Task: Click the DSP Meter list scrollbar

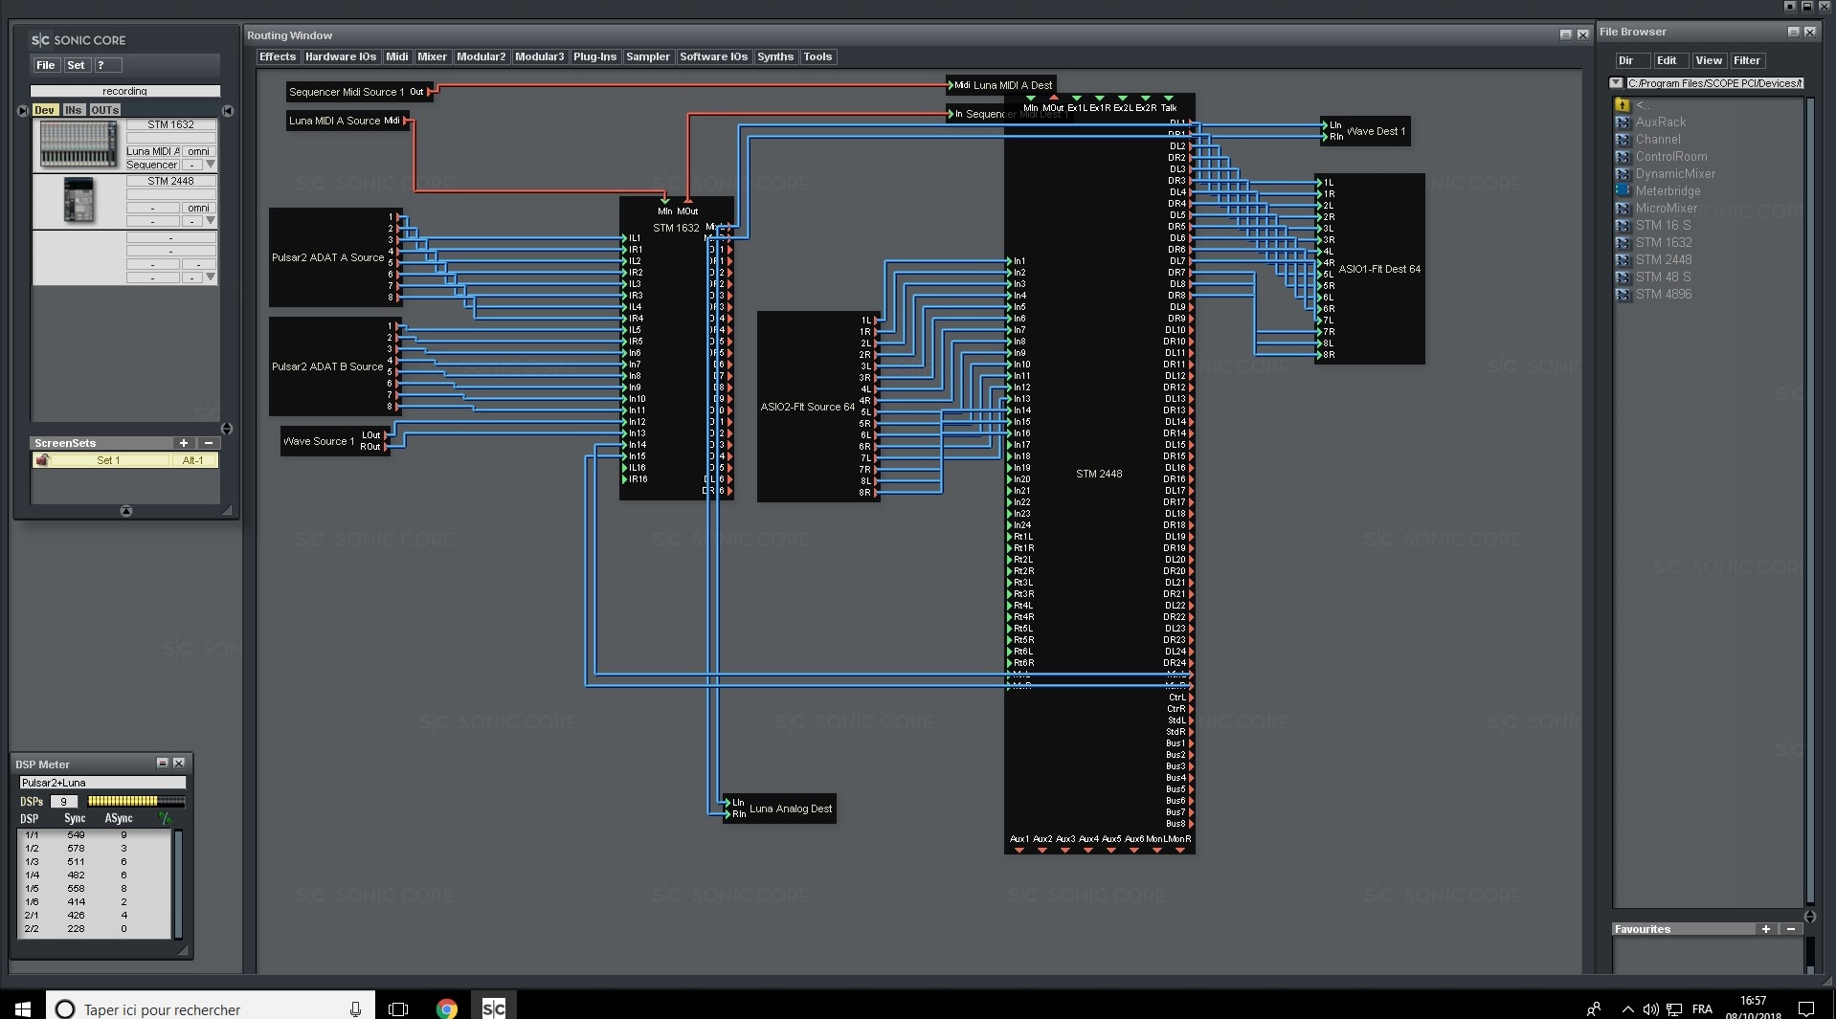Action: 177,884
